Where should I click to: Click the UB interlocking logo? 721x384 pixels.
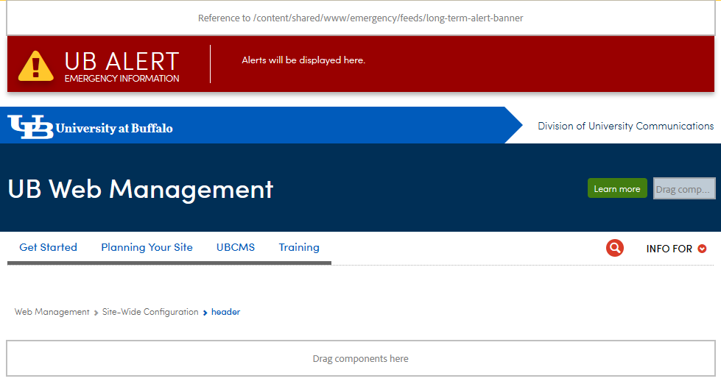[30, 127]
